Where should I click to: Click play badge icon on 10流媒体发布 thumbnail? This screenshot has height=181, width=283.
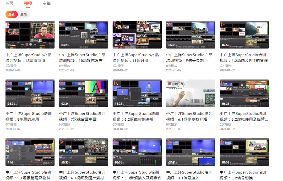point(62,24)
